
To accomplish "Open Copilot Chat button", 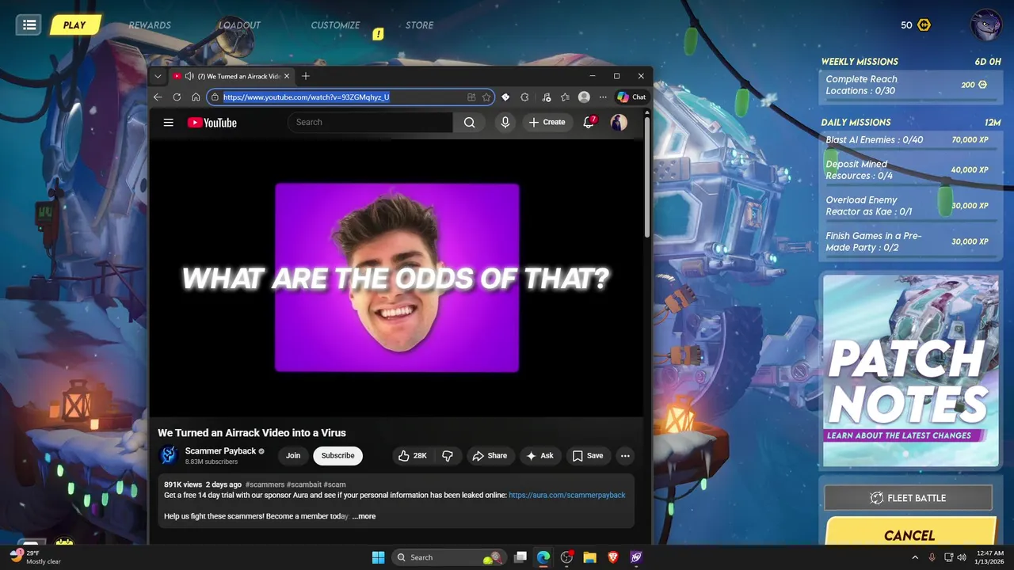I will pyautogui.click(x=631, y=97).
